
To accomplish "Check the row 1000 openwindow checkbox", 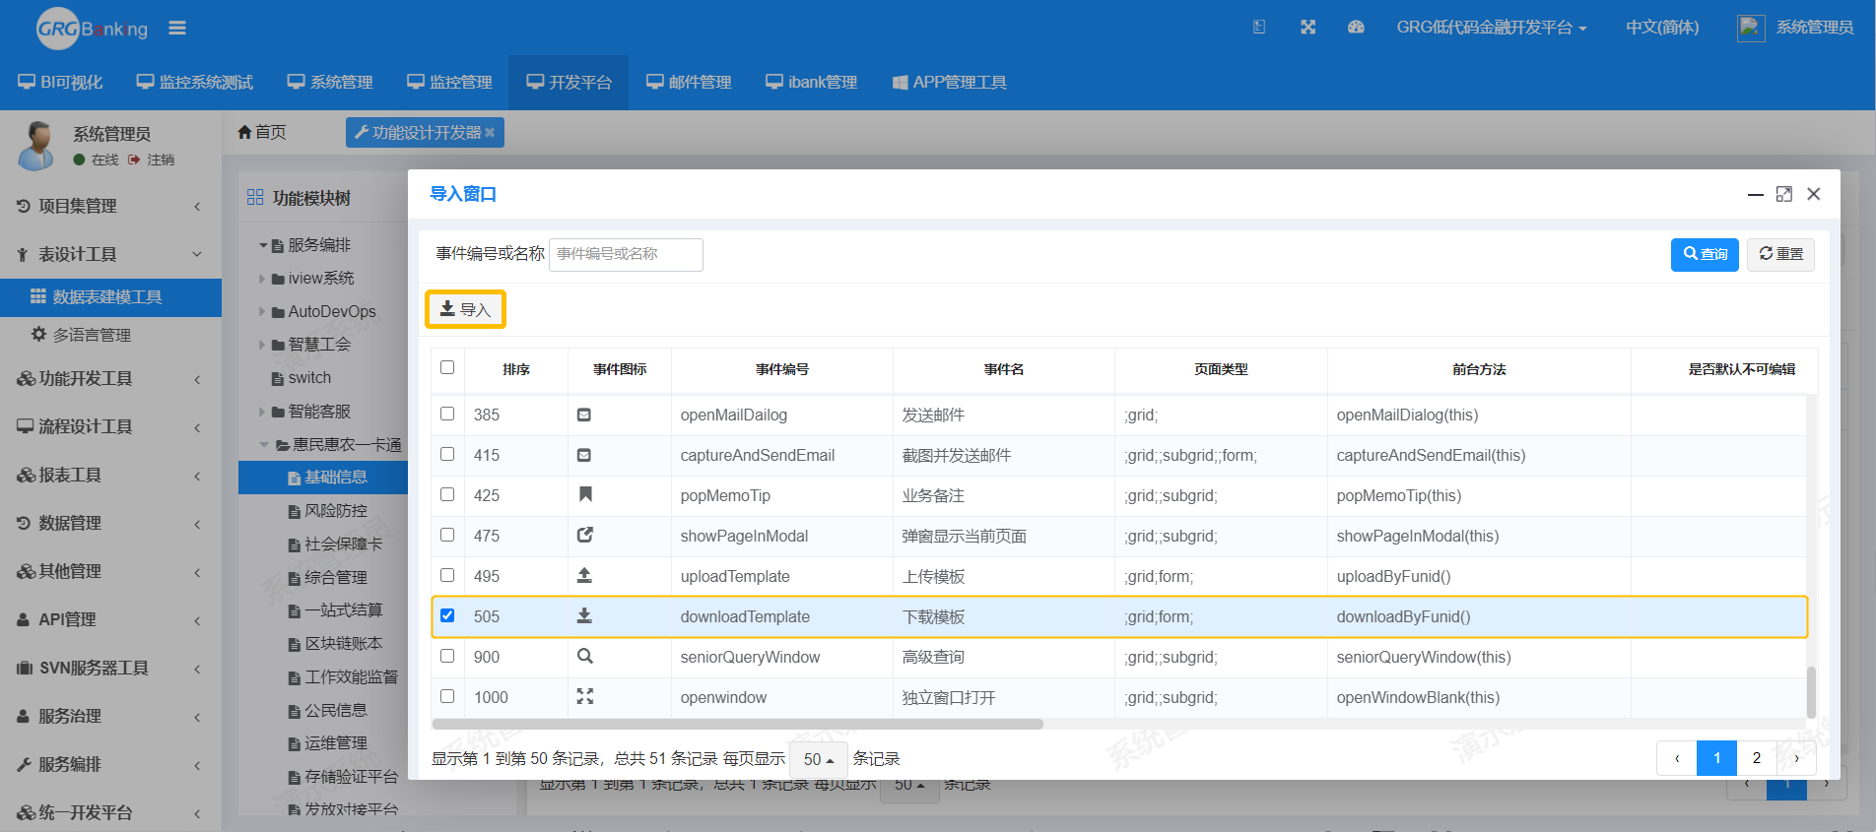I will 447,696.
